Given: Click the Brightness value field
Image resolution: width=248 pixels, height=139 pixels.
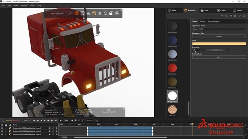Looking at the screenshot, I should pyautogui.click(x=196, y=50).
